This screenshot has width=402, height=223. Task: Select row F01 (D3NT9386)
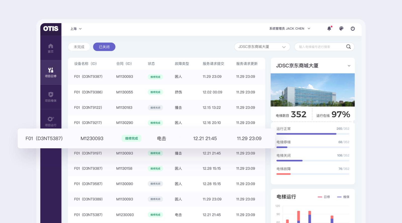tap(167, 92)
